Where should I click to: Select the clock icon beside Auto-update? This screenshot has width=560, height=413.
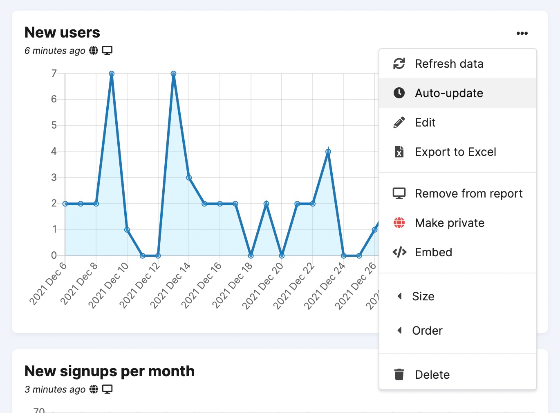click(x=399, y=93)
